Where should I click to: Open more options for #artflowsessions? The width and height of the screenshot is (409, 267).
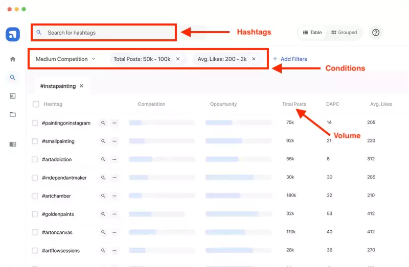114,251
